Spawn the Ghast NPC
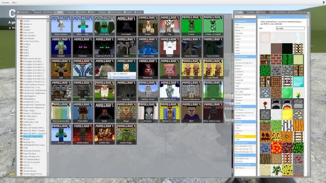This screenshot has height=183, width=326. (170, 47)
